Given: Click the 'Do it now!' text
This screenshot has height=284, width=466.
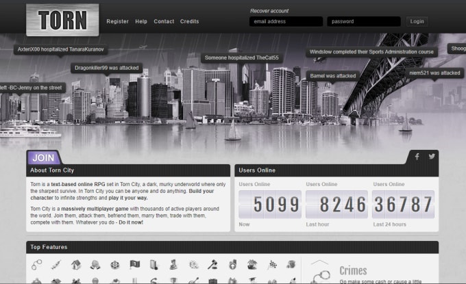Looking at the screenshot, I should 131,222.
